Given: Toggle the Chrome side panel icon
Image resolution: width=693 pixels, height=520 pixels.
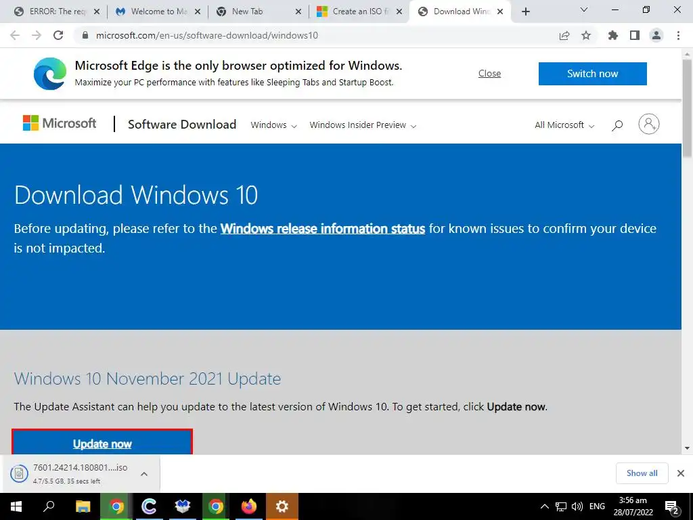Looking at the screenshot, I should (635, 35).
